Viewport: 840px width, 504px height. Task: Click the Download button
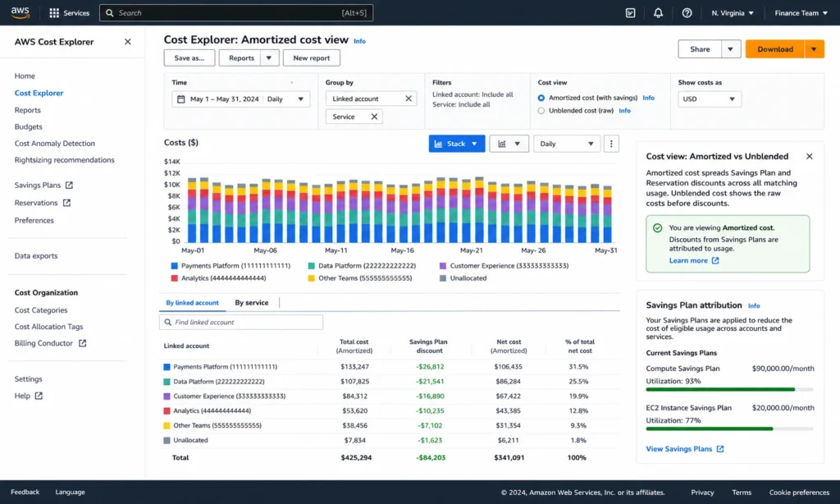(x=775, y=48)
